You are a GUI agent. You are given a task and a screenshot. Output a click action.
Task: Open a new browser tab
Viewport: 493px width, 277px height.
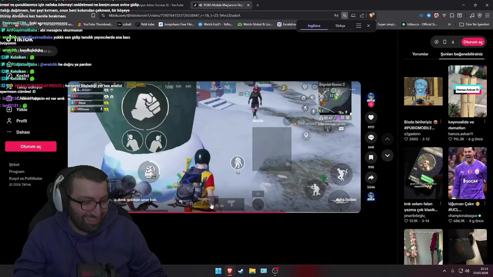tap(258, 5)
